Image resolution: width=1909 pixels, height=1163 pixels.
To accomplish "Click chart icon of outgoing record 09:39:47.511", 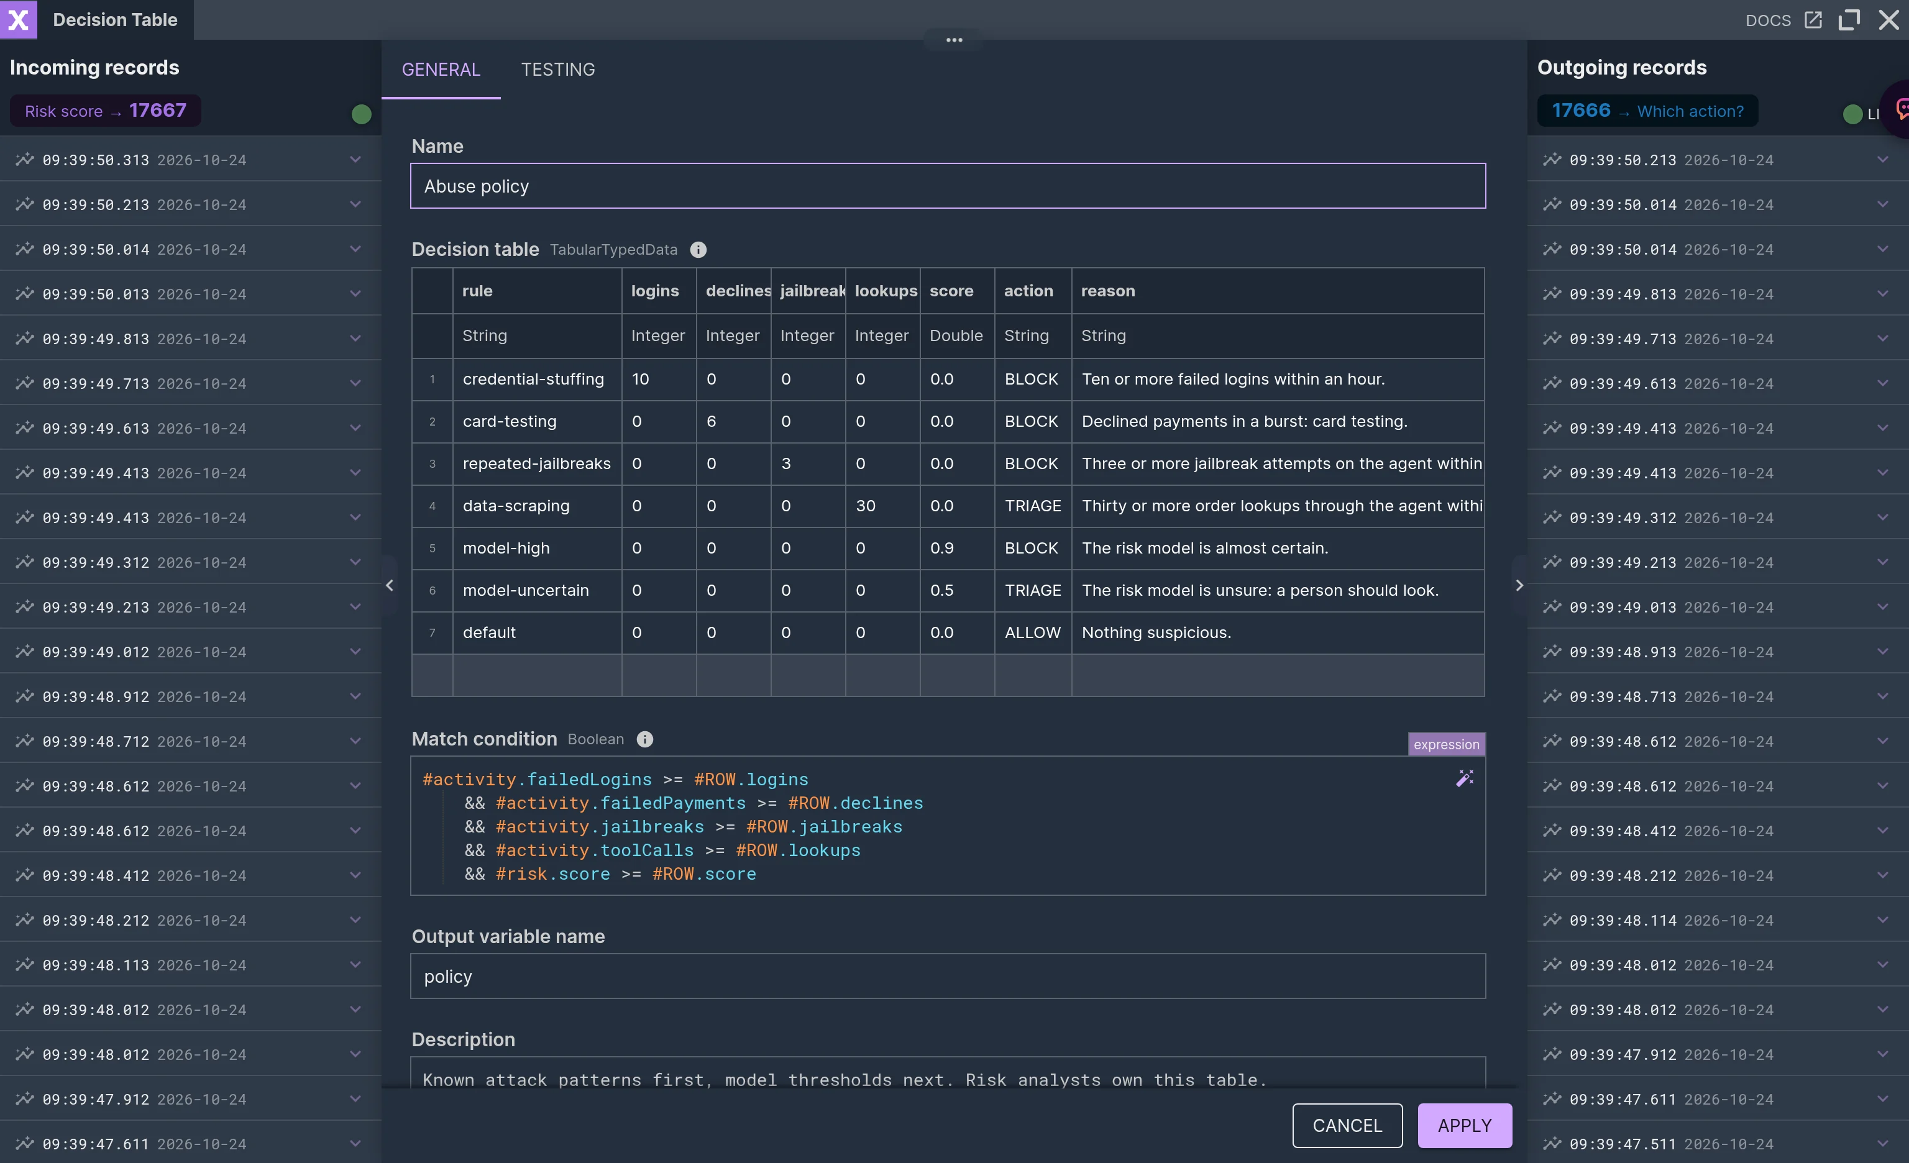I will [1552, 1144].
